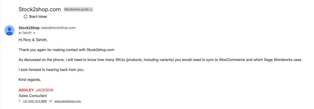Click the Start timer clock icon

[x=26, y=17]
